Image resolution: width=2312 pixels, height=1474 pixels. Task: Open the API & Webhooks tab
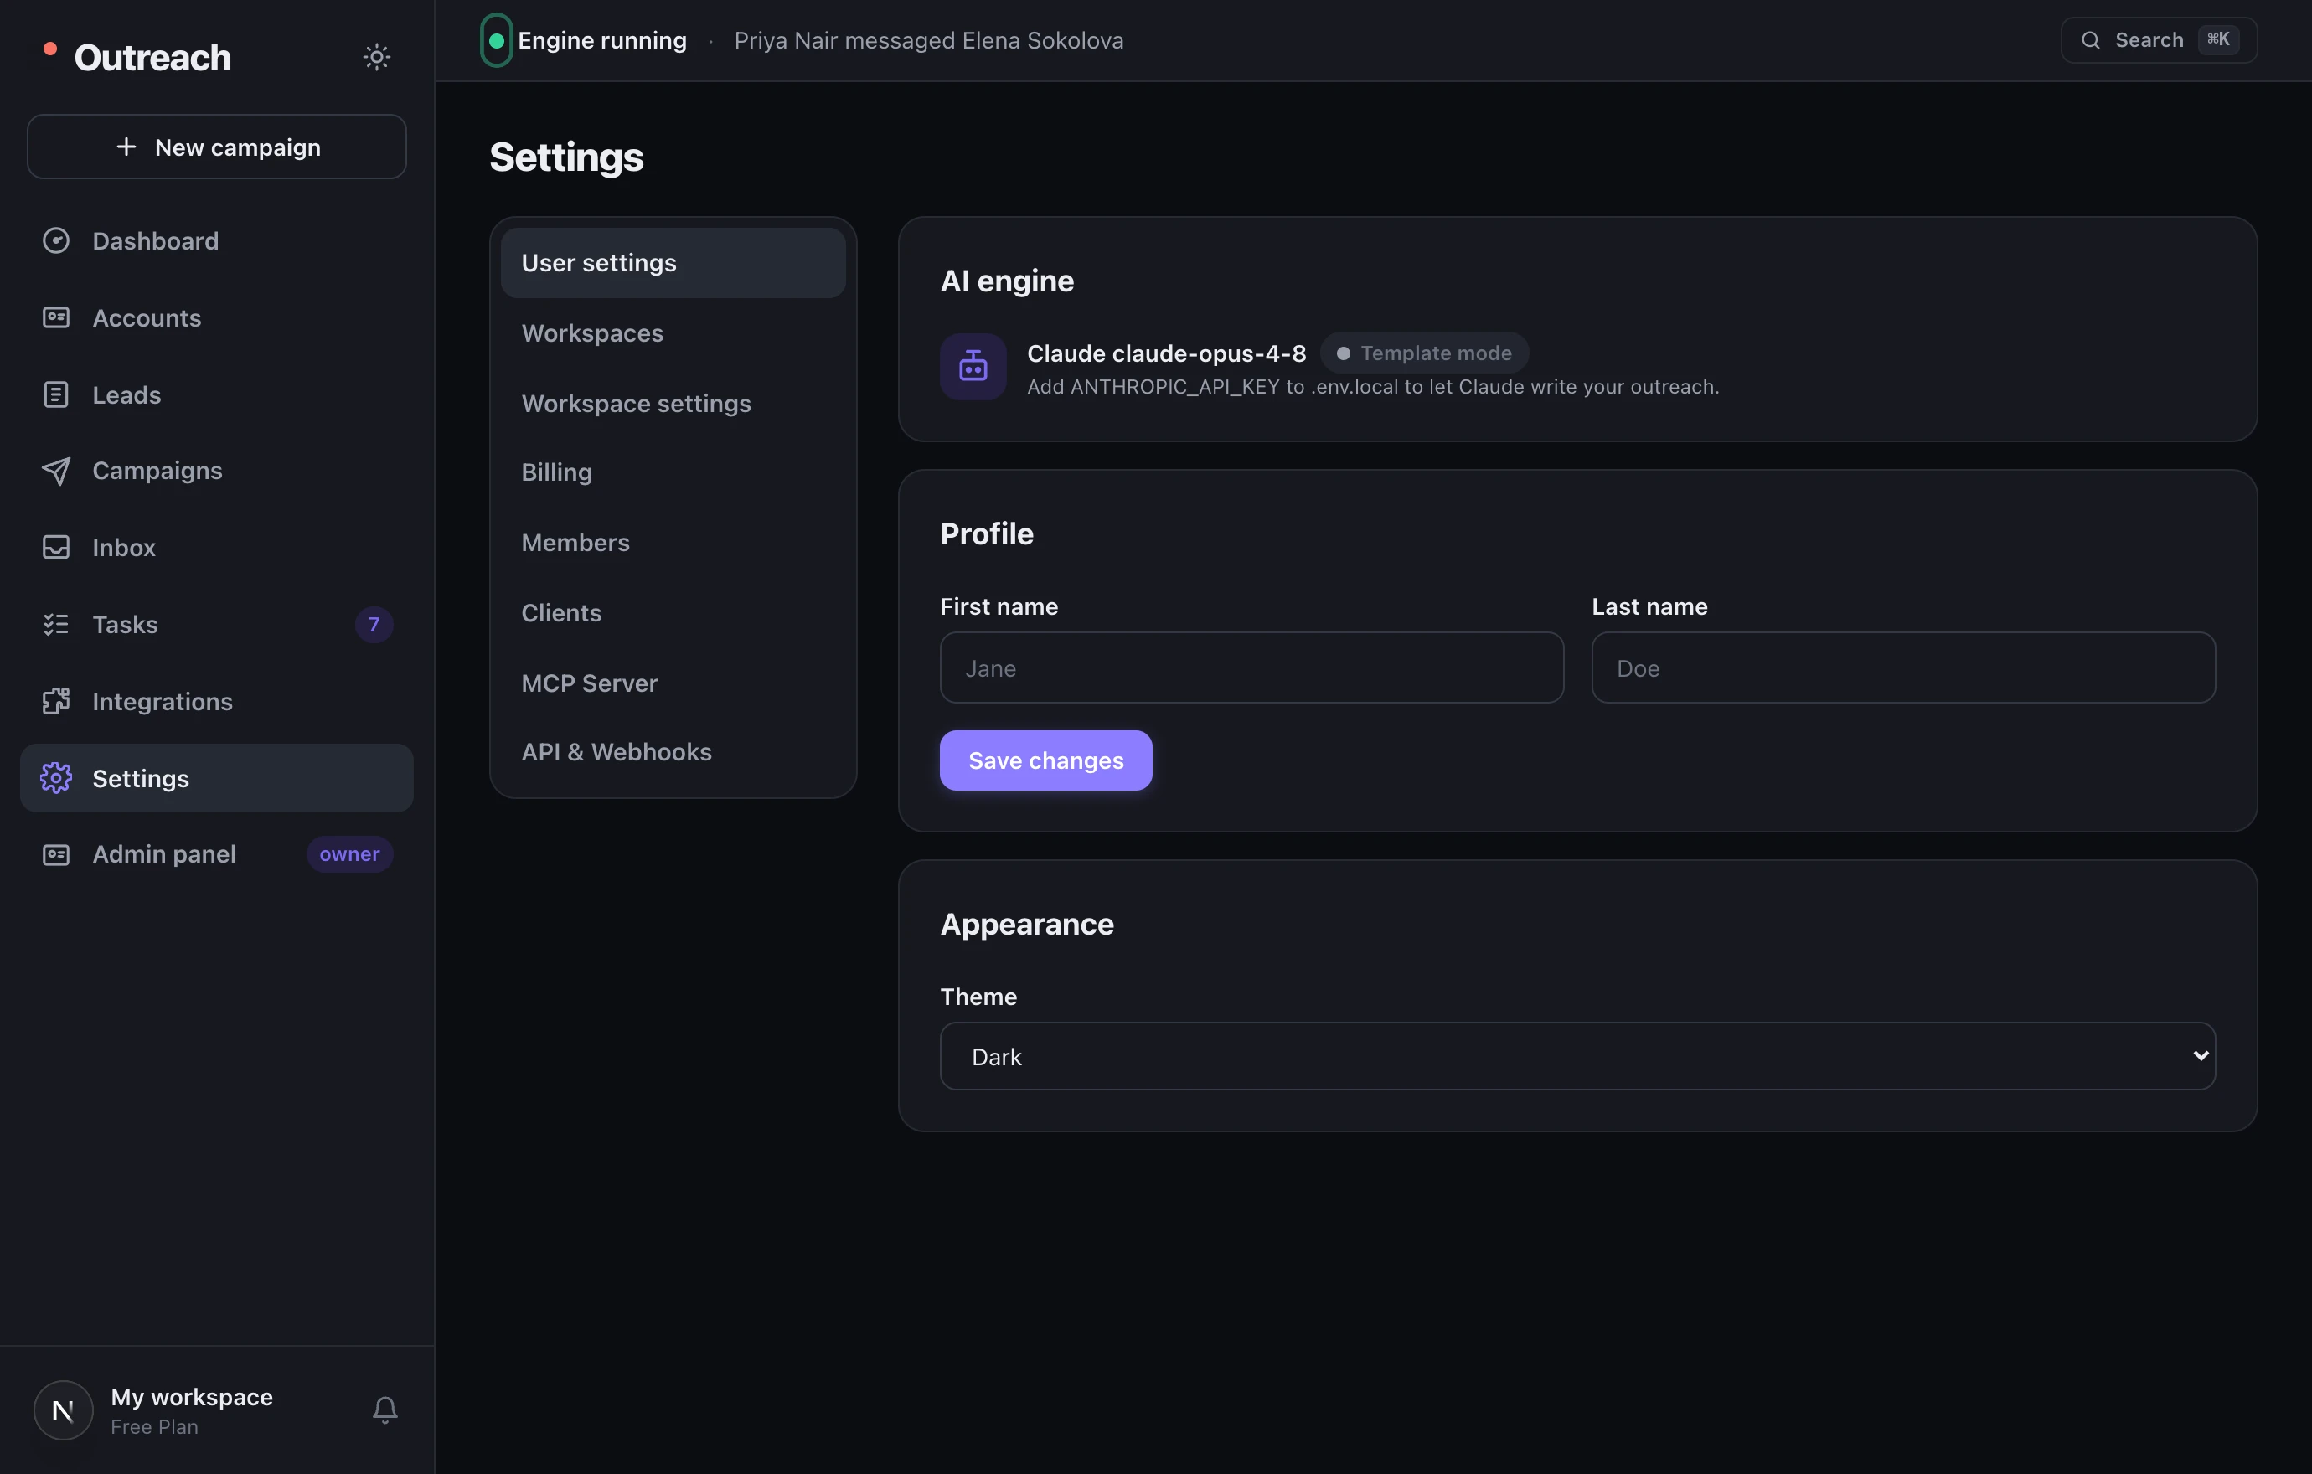[673, 751]
